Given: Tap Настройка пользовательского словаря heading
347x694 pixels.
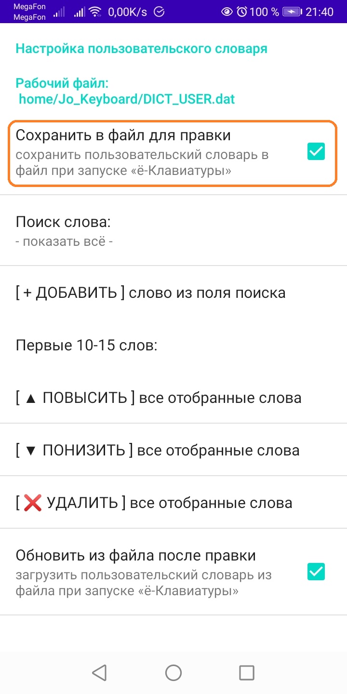Looking at the screenshot, I should click(x=142, y=49).
